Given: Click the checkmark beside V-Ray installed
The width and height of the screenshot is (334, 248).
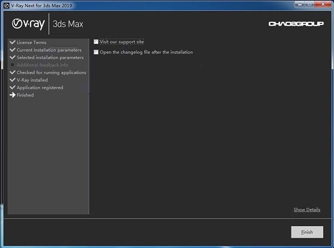Looking at the screenshot, I should click(13, 80).
